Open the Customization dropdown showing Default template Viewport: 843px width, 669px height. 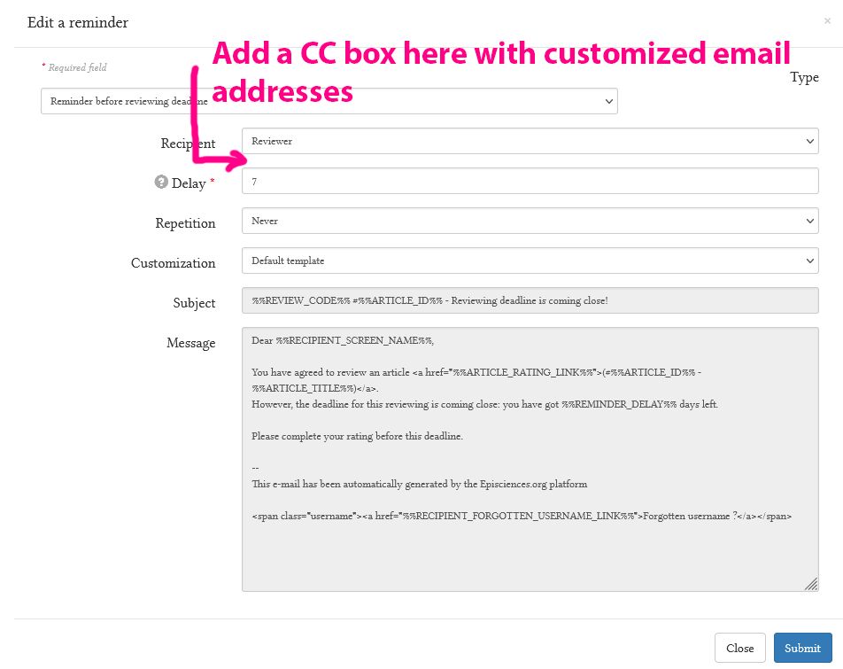point(530,261)
